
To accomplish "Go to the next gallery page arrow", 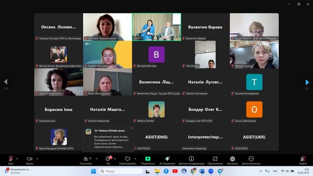I will coord(307,82).
